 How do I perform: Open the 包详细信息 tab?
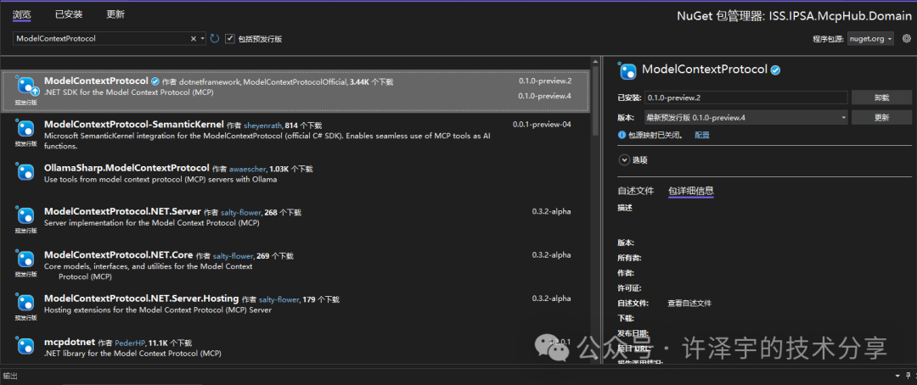pyautogui.click(x=690, y=191)
